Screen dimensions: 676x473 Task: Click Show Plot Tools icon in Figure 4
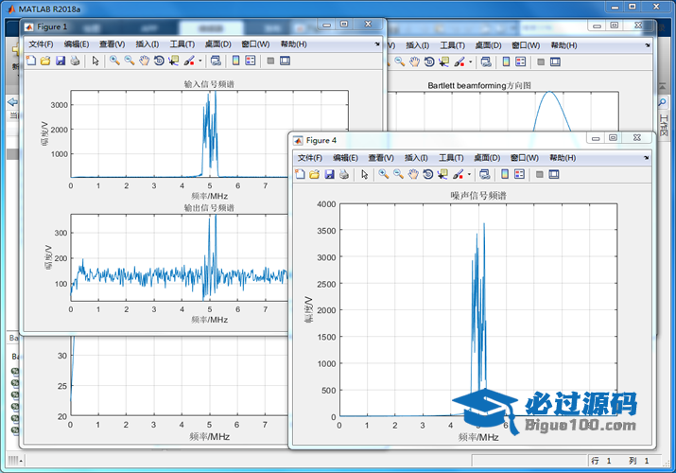(554, 174)
